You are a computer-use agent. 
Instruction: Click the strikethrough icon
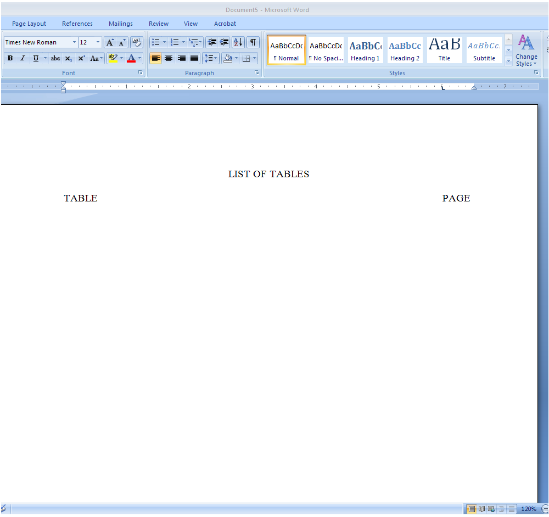(55, 58)
